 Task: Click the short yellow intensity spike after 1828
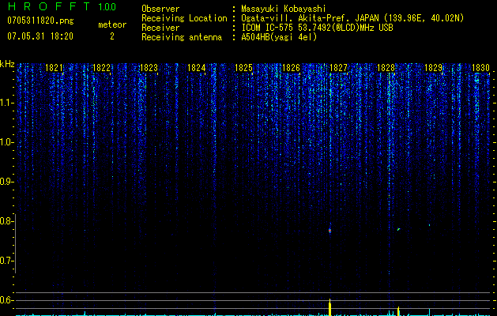pyautogui.click(x=398, y=311)
